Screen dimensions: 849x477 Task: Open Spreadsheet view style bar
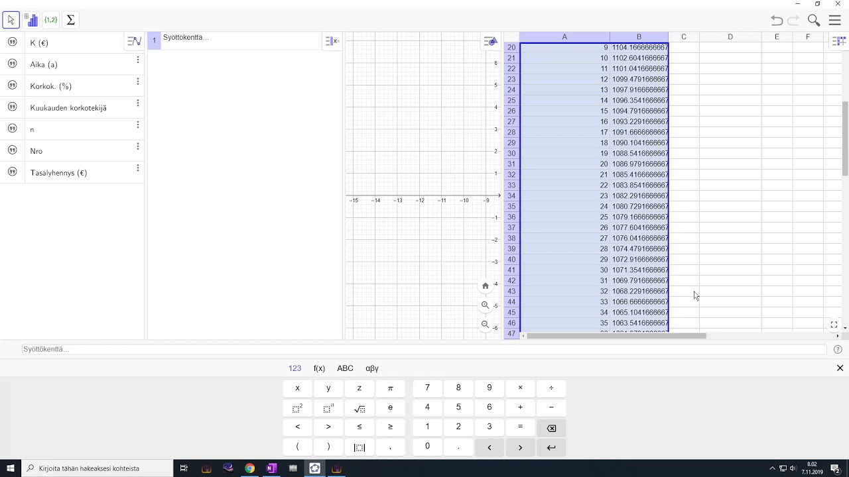click(x=838, y=41)
